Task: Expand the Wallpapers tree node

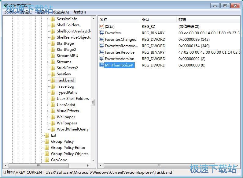Action: pos(48,123)
